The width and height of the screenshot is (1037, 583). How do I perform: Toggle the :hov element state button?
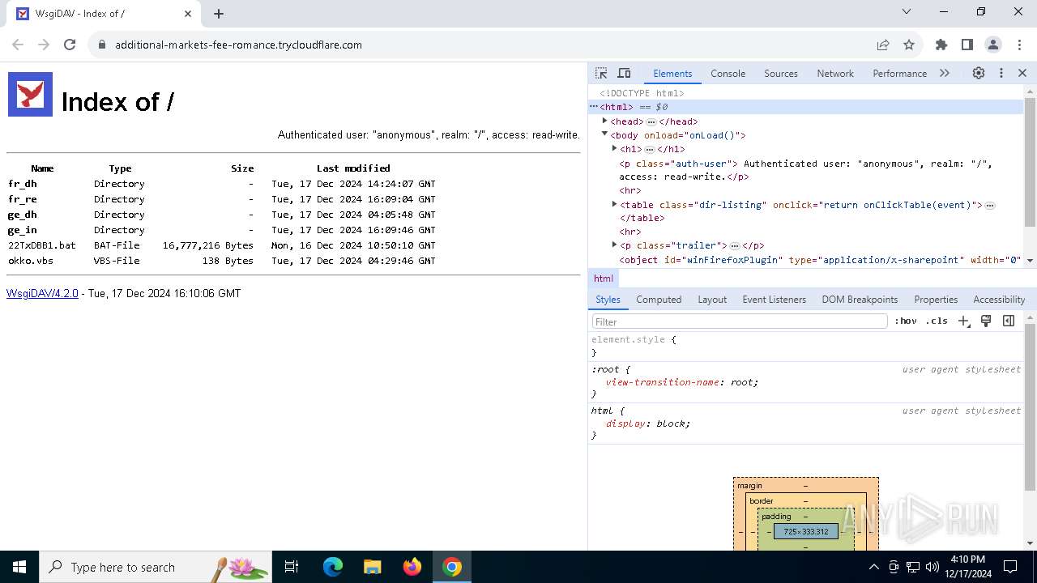[x=906, y=321]
